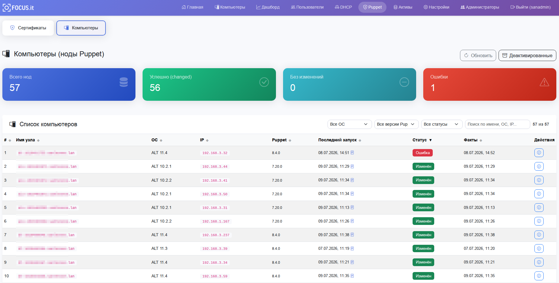The width and height of the screenshot is (559, 283).
Task: Expand the Все версии Puppet dropdown
Action: pos(396,124)
